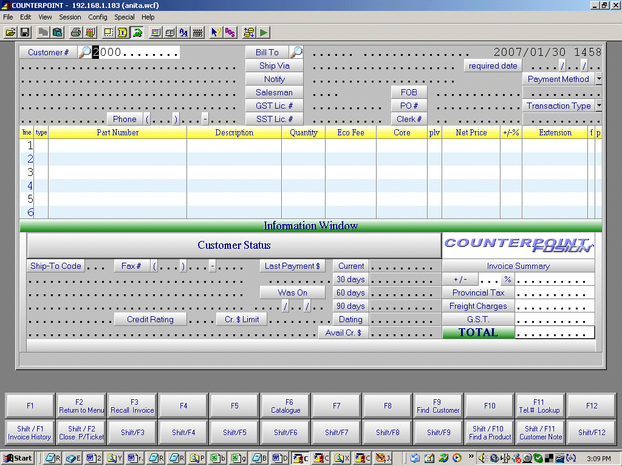622x466 pixels.
Task: Open the Transaction Type dropdown arrow
Action: [598, 106]
